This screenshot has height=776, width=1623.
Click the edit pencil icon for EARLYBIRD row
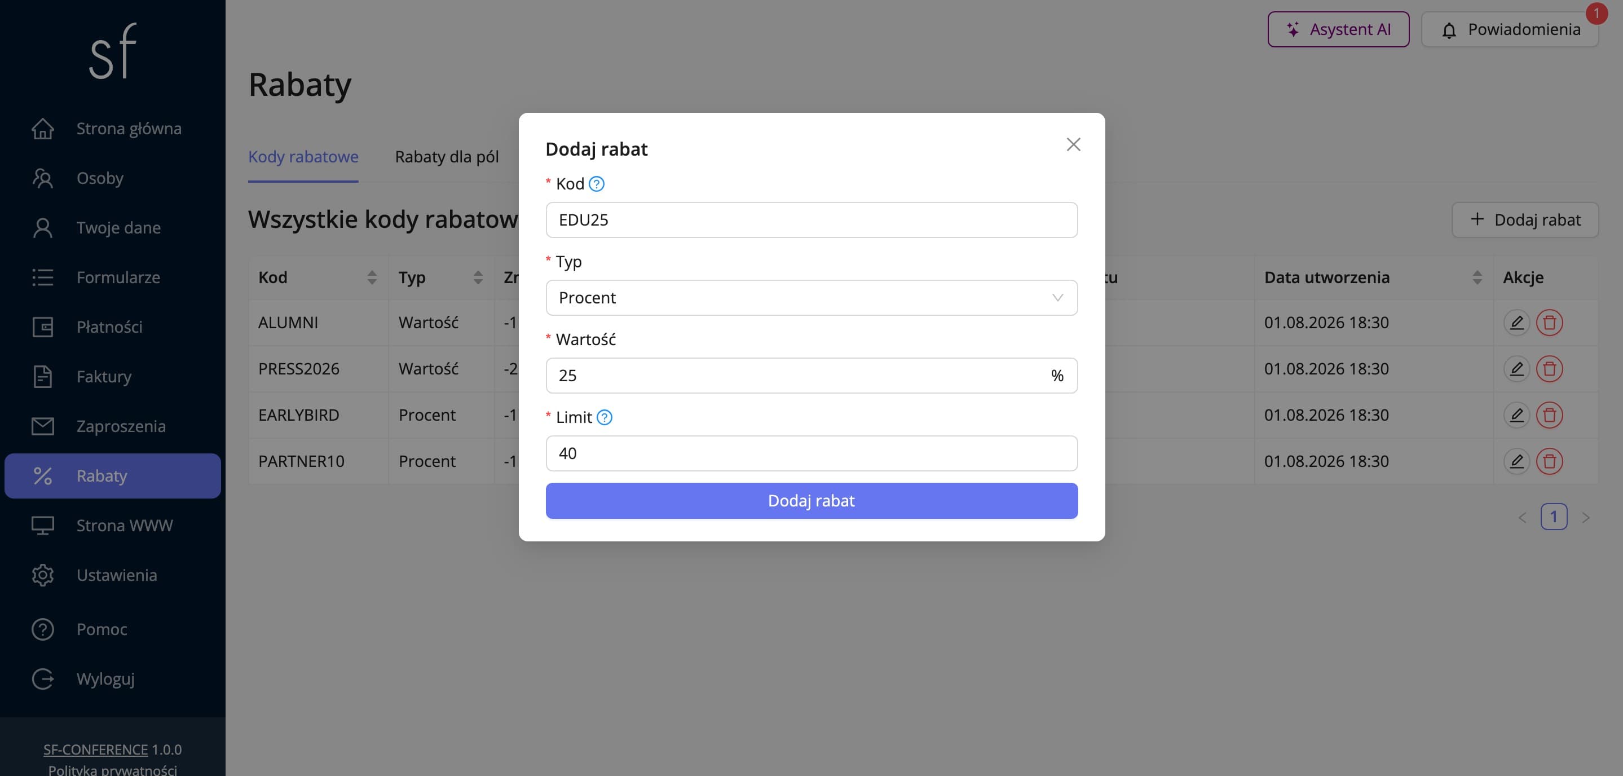point(1516,415)
